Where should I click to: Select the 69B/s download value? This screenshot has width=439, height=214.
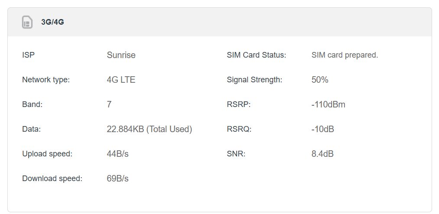pyautogui.click(x=117, y=178)
